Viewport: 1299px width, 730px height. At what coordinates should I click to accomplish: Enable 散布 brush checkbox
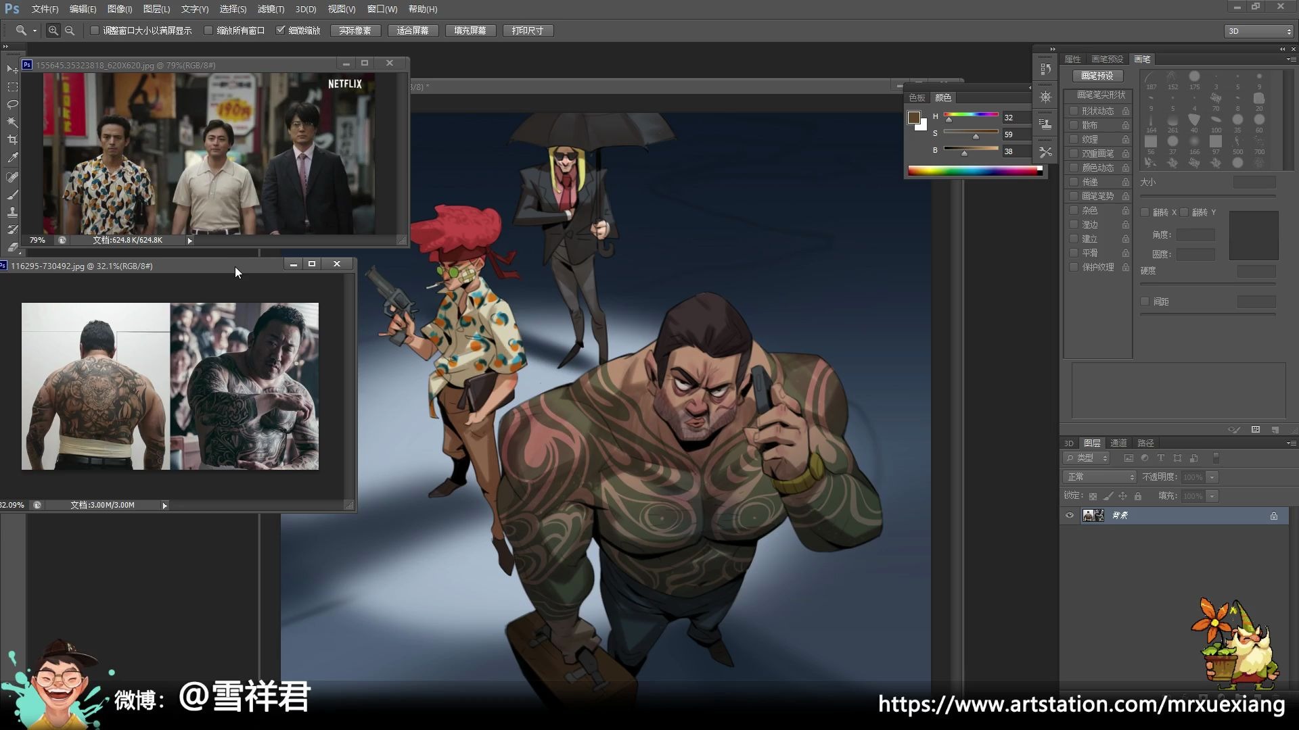click(x=1074, y=125)
